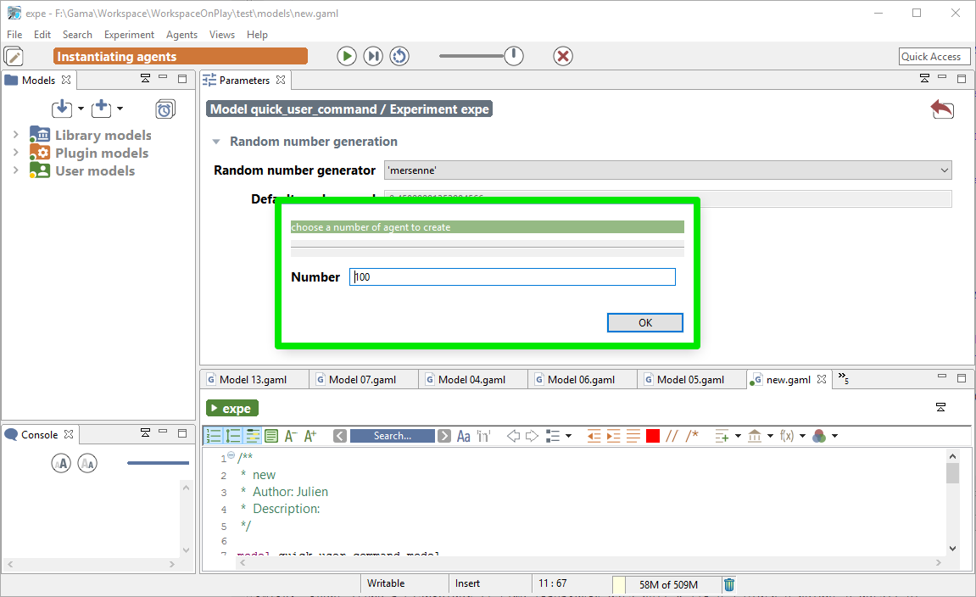Switch to Model 05.gaml tab
Screen dimensions: 976x597
[x=692, y=379]
